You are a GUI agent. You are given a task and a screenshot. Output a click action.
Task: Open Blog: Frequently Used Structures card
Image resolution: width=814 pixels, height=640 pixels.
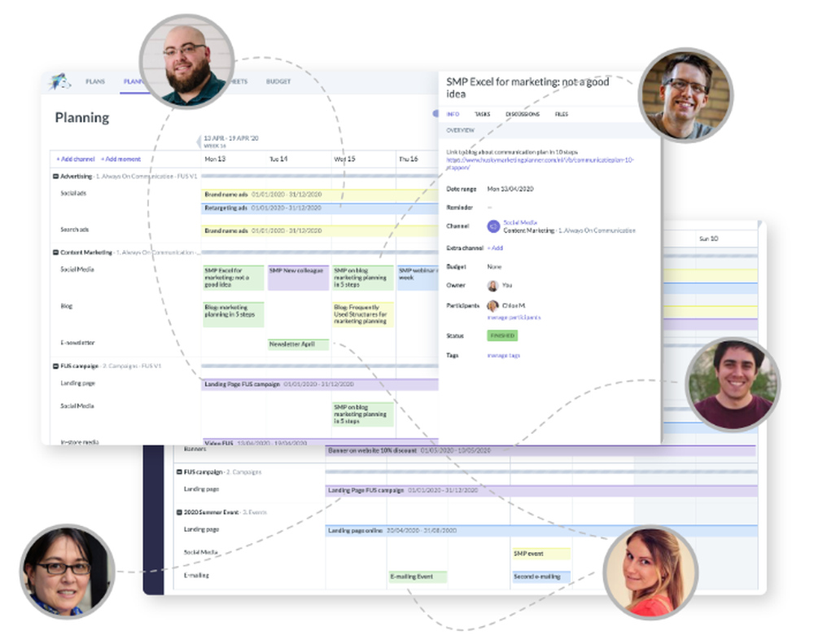click(x=363, y=314)
